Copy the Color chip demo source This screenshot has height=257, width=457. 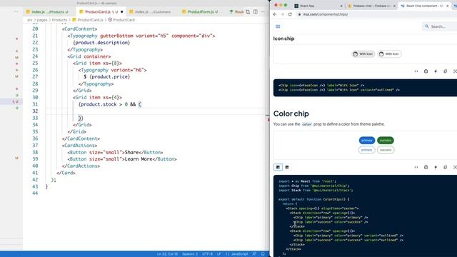[x=446, y=167]
